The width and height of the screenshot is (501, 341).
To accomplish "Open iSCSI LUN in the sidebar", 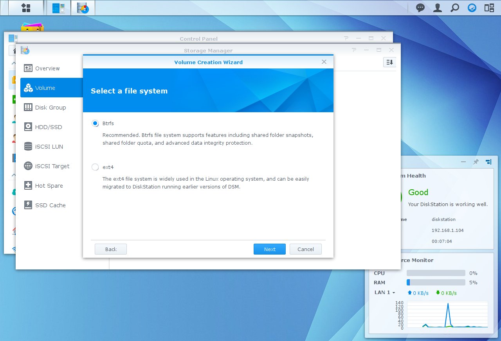I will click(x=52, y=147).
